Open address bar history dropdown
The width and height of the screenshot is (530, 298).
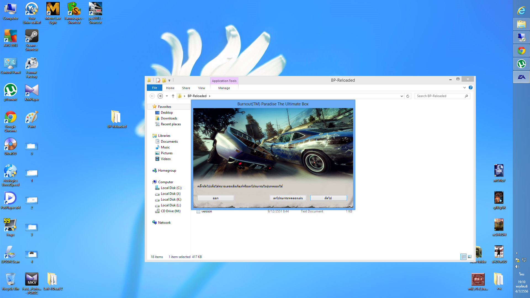(x=402, y=96)
